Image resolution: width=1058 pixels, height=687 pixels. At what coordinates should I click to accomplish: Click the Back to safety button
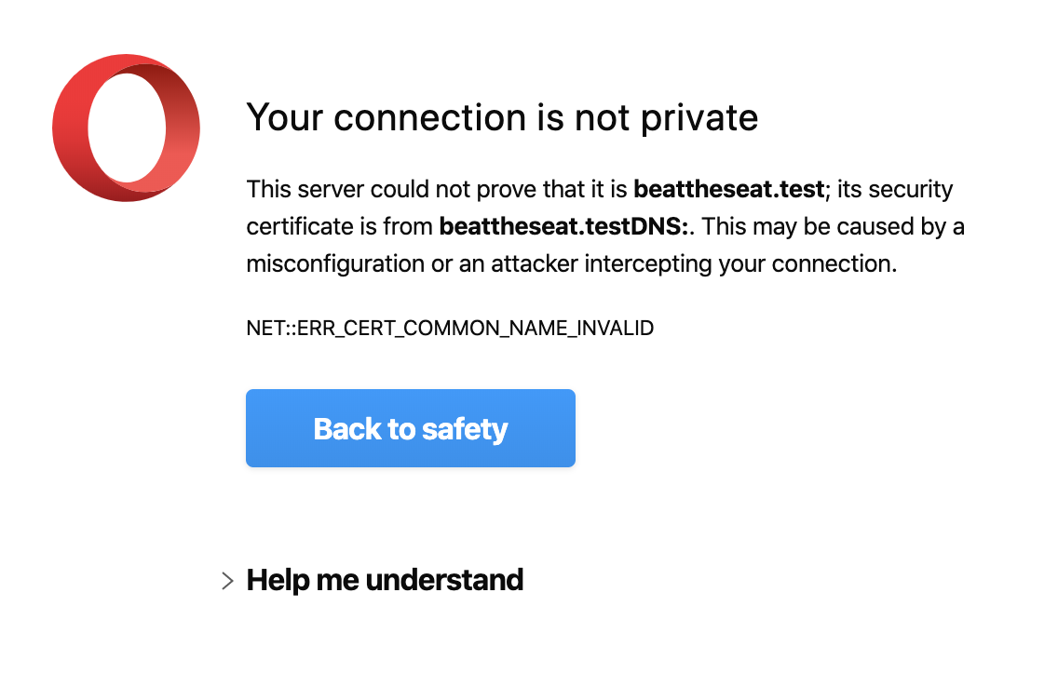pyautogui.click(x=410, y=428)
